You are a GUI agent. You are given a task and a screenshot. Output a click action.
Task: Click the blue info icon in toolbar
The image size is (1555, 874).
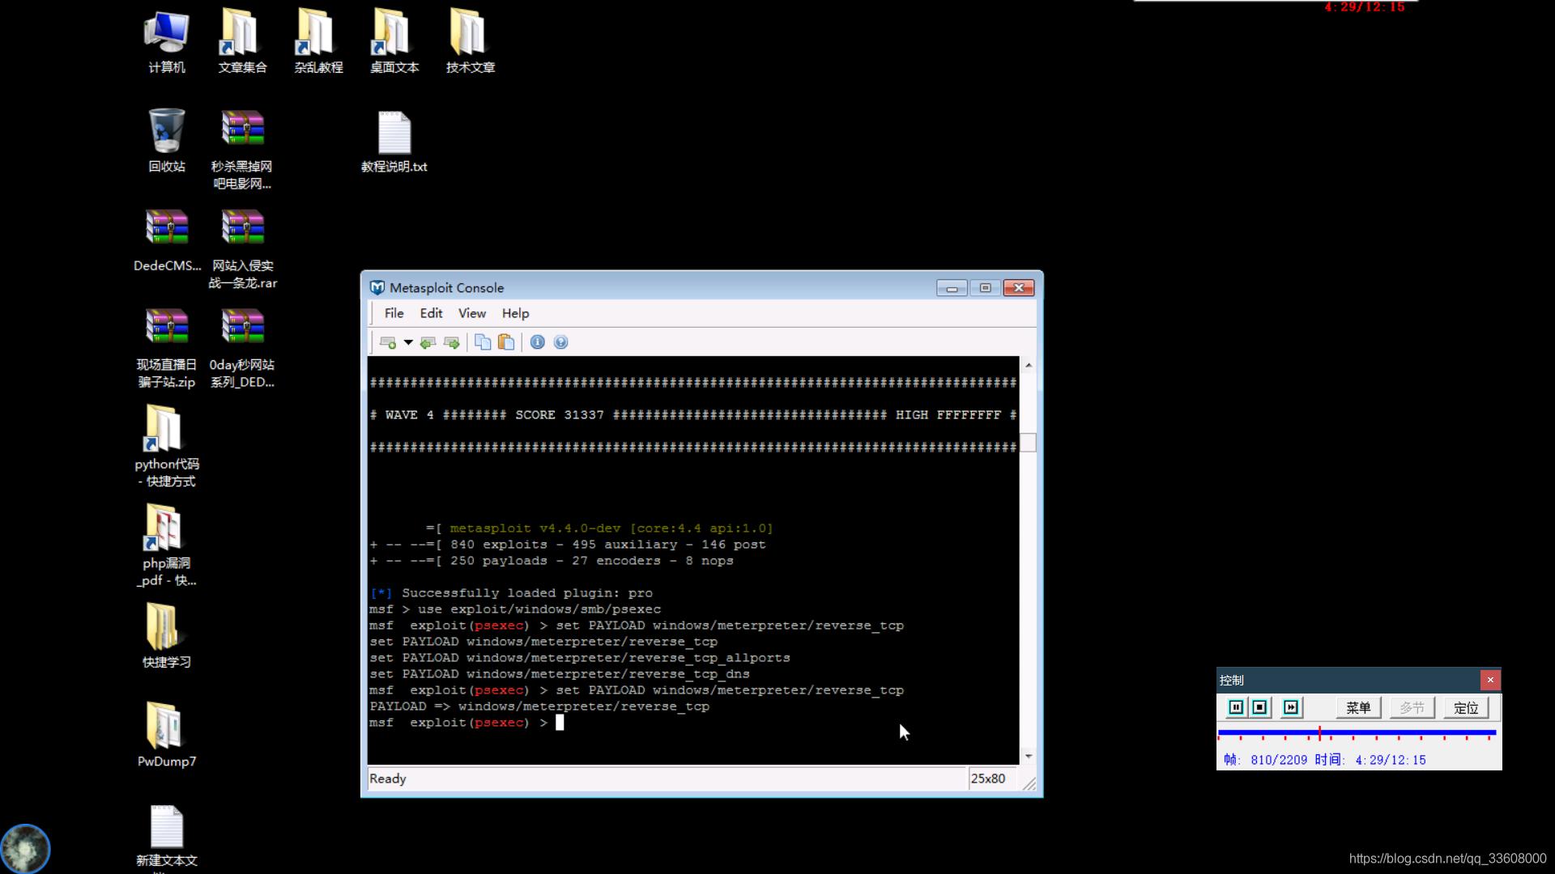(537, 342)
